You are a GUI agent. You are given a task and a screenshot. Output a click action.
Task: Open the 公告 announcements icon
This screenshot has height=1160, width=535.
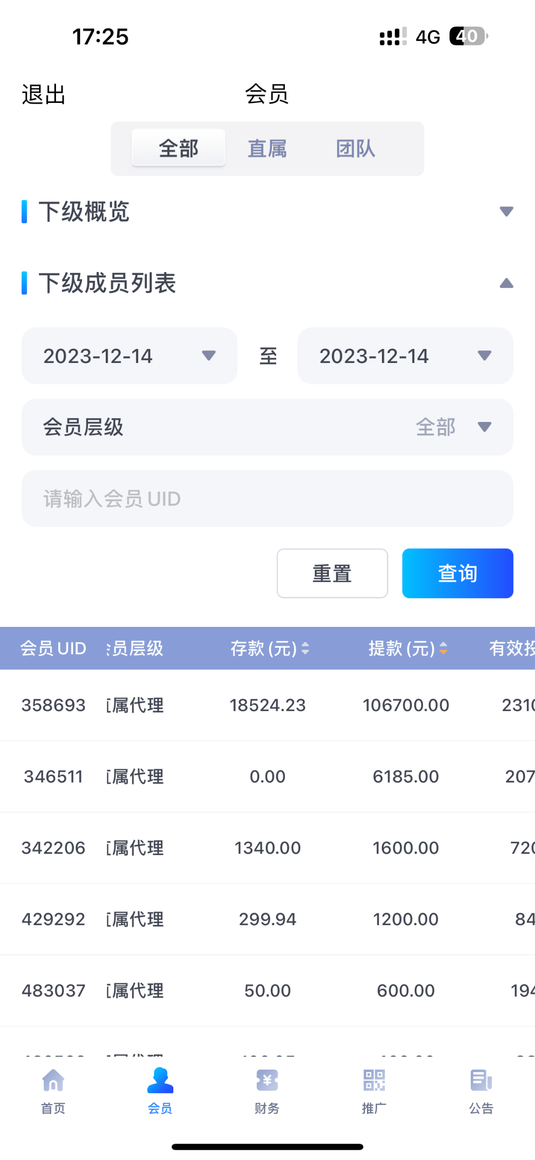481,1081
